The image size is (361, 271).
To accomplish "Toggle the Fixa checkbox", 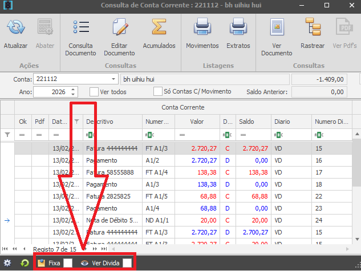I will point(68,263).
